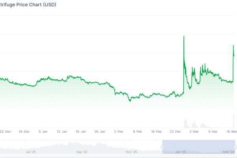Click the Price Chart (USD) title text

point(29,6)
